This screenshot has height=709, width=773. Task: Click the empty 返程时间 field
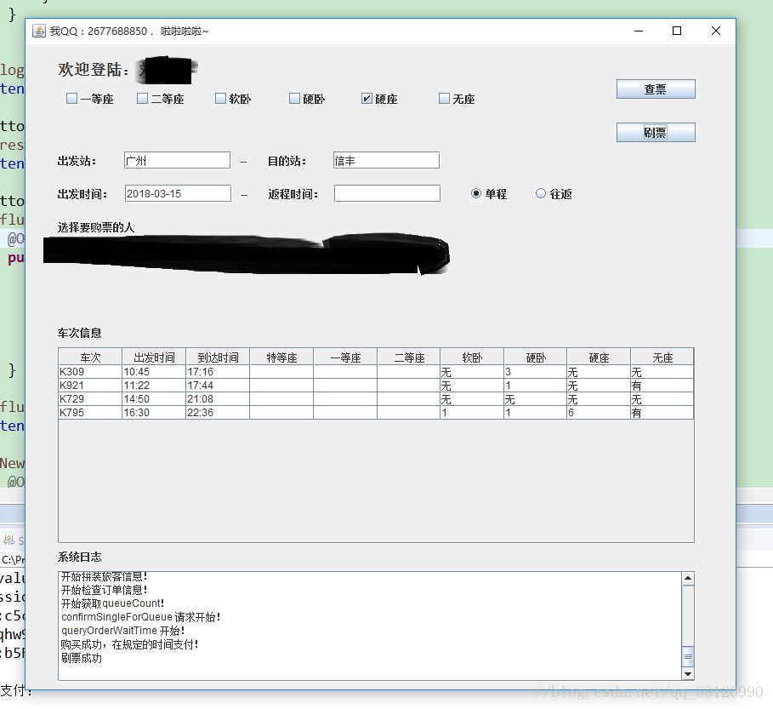tap(387, 193)
